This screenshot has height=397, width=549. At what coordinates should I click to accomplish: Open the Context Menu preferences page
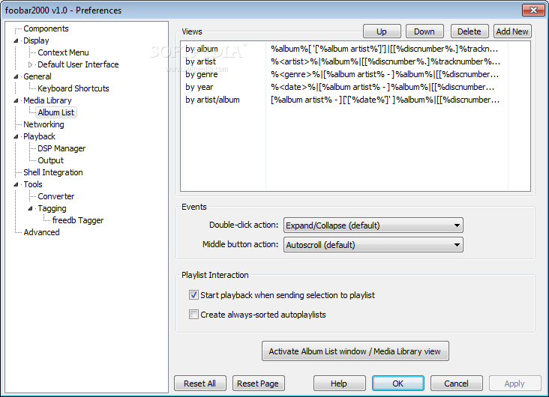click(x=63, y=52)
